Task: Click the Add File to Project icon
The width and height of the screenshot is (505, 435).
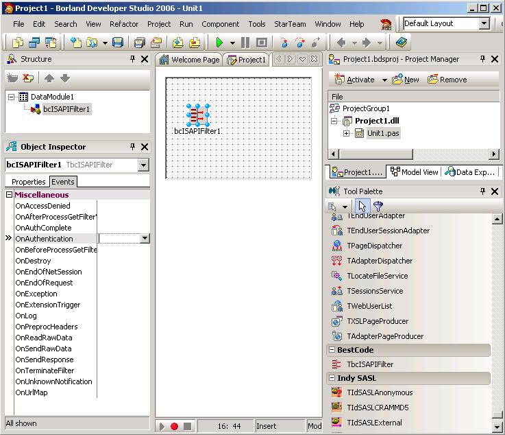Action: (x=177, y=43)
